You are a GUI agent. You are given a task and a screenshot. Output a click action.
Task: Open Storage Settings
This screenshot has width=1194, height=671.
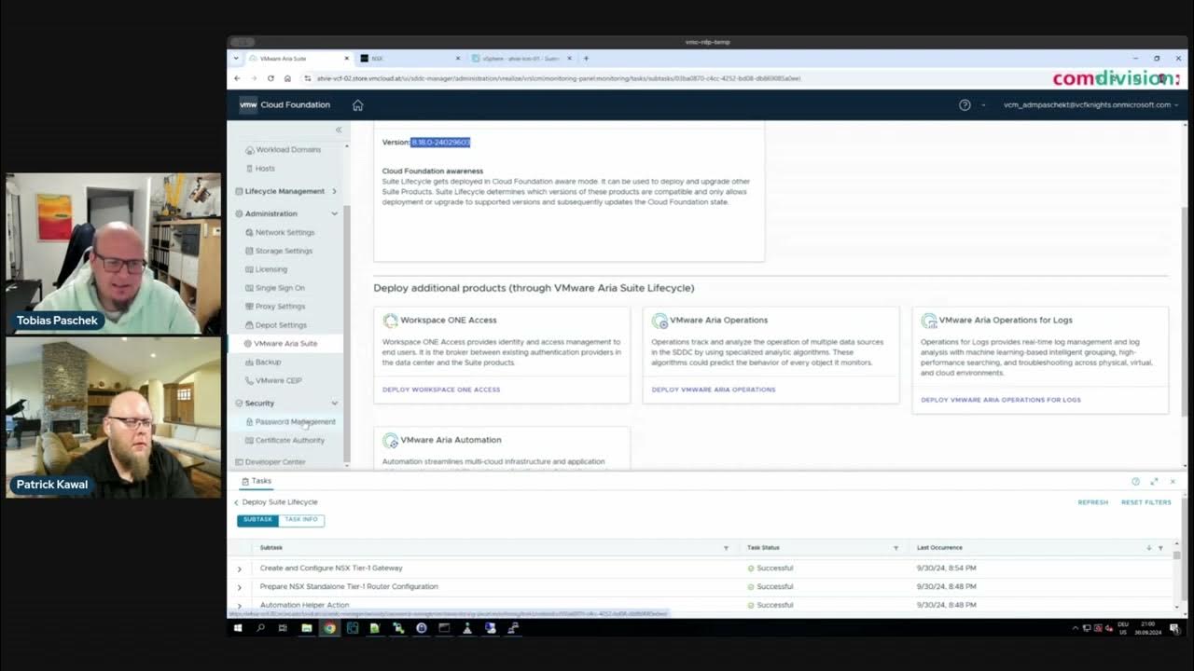pyautogui.click(x=284, y=252)
